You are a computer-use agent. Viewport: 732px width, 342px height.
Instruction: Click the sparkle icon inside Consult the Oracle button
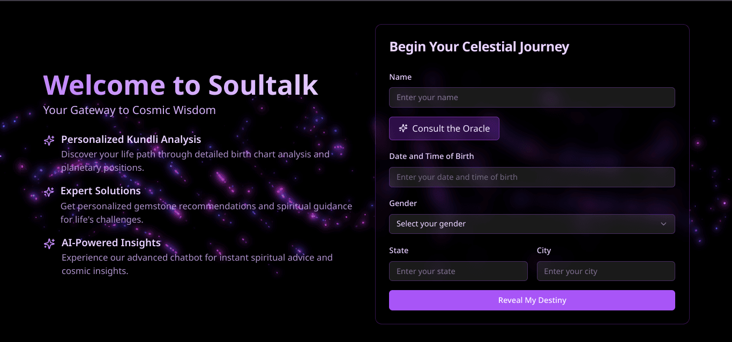402,128
